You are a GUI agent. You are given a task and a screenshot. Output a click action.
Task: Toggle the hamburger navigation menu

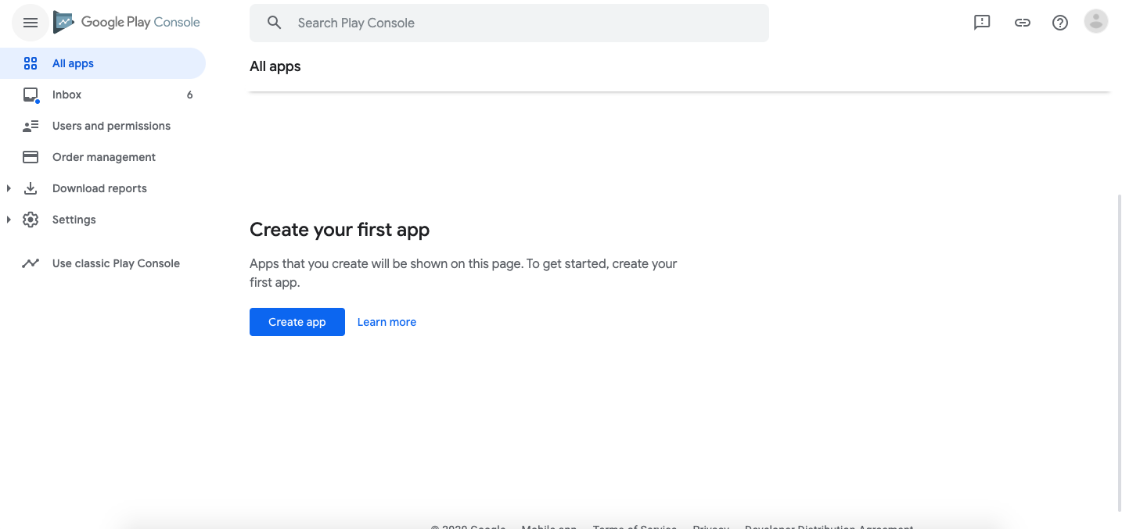pyautogui.click(x=31, y=23)
